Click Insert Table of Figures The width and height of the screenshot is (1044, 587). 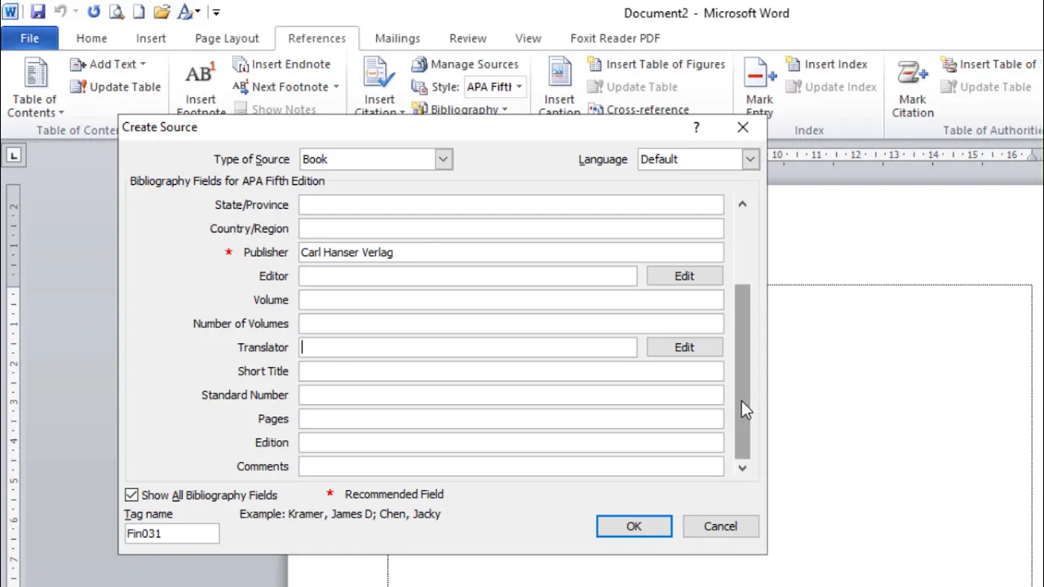[x=657, y=64]
